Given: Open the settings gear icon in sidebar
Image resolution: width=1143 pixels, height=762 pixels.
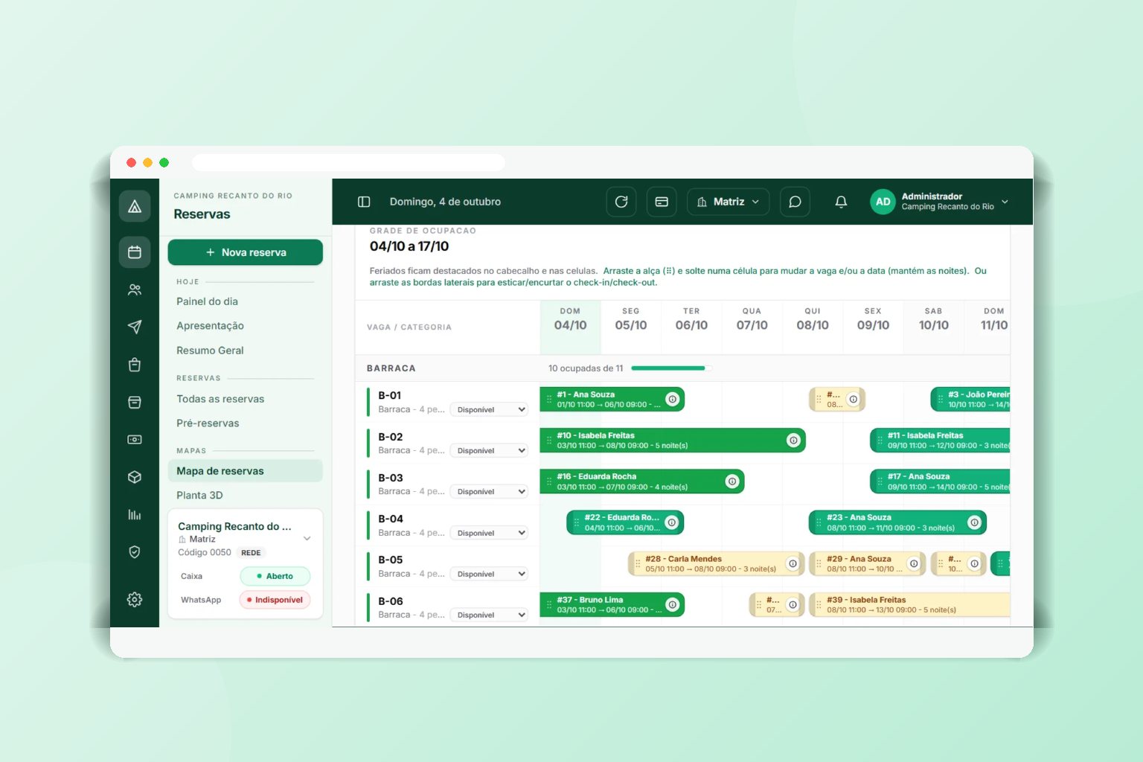Looking at the screenshot, I should point(135,599).
